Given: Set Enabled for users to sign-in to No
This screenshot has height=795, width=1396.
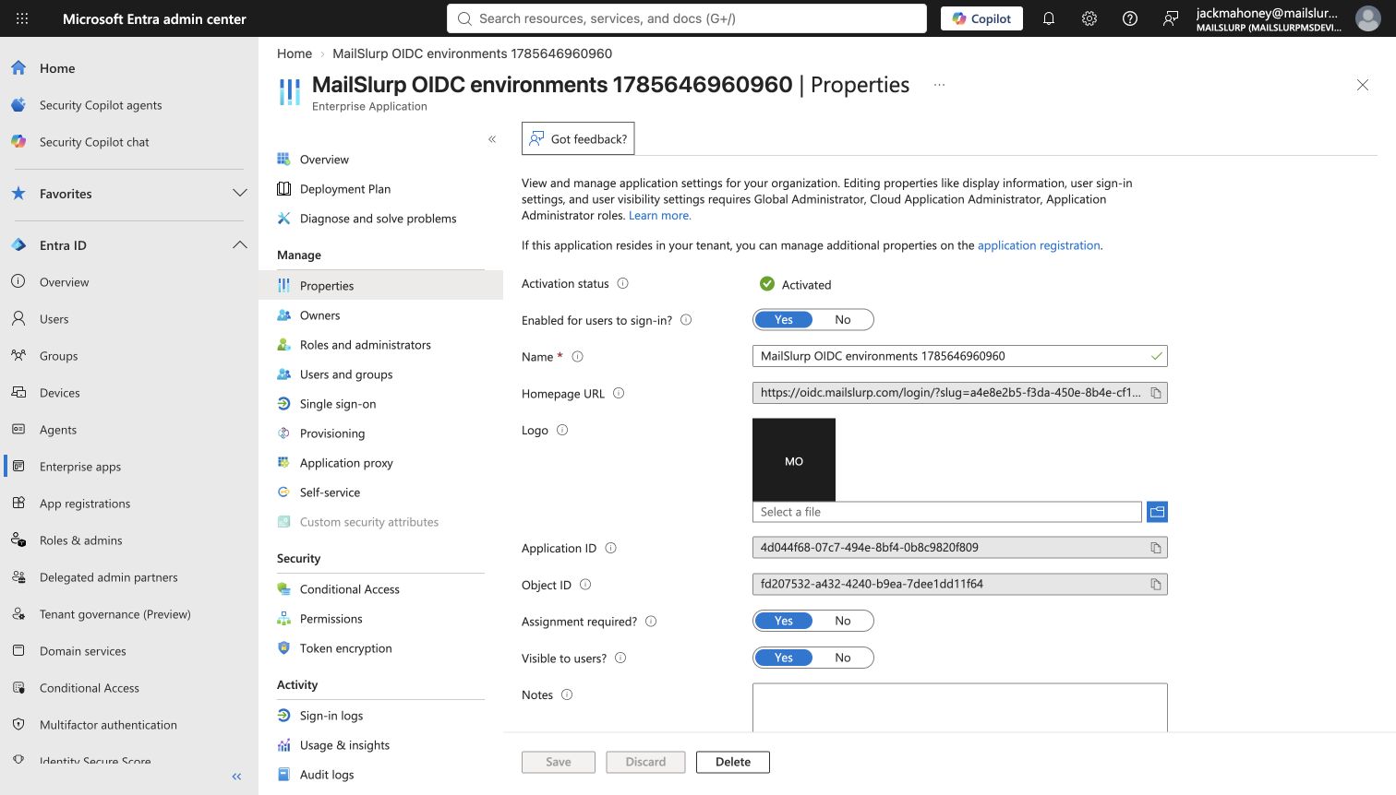Looking at the screenshot, I should 843,320.
